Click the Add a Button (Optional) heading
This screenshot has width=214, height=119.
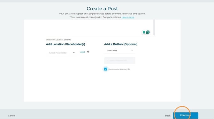pos(121,44)
